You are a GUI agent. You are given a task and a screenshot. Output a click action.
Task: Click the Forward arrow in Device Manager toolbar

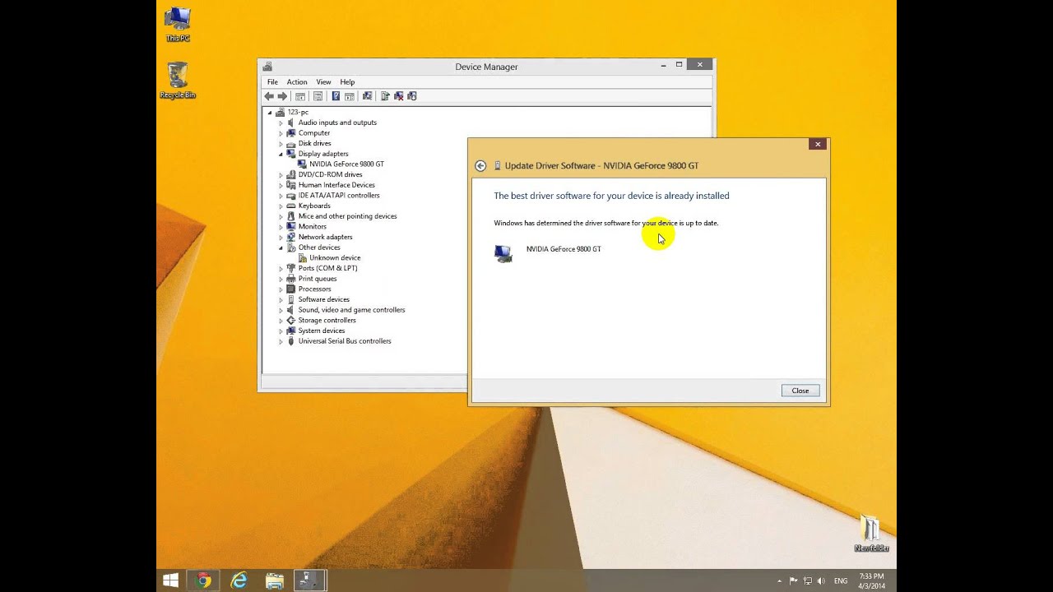tap(282, 96)
